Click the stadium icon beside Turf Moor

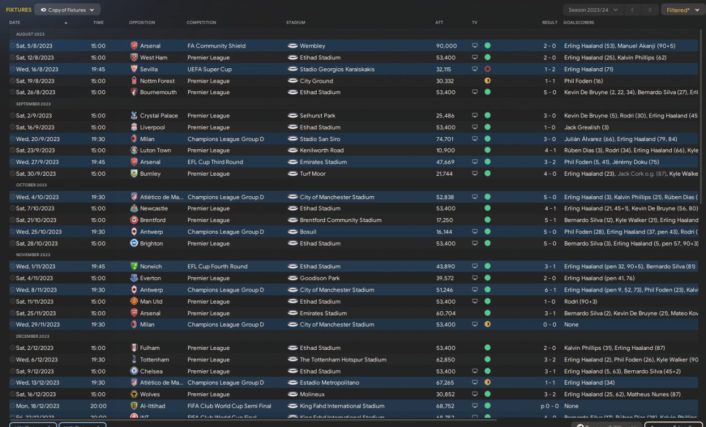click(292, 174)
